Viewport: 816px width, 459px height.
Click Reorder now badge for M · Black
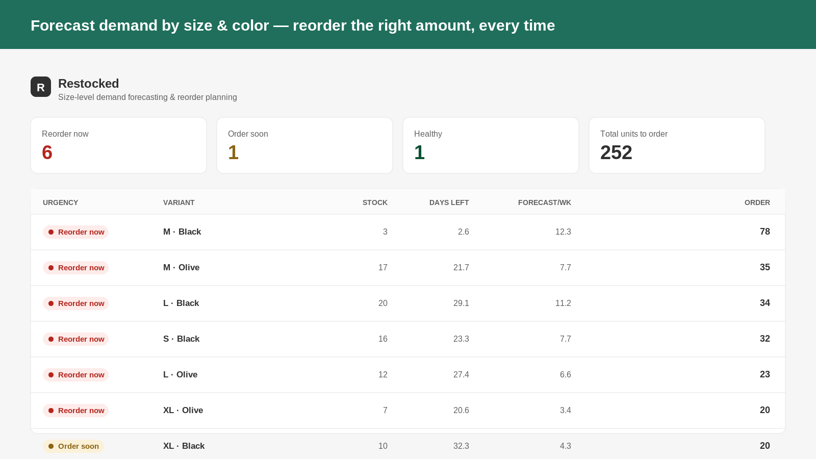coord(75,232)
